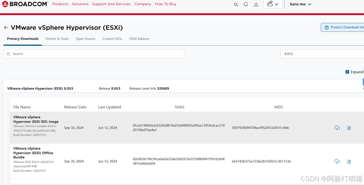Click the Release 8.0U3 label

click(109, 89)
